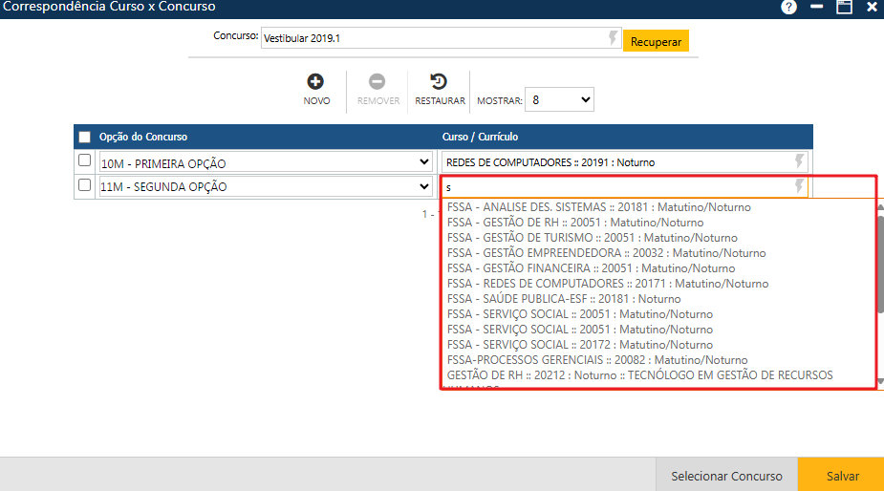Click lightning icon in the 's' search field

(x=799, y=186)
